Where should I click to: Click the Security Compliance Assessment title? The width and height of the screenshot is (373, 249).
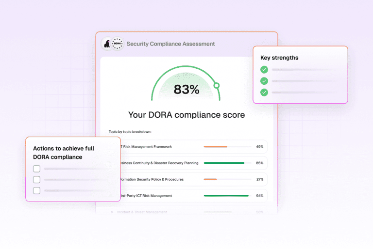click(x=170, y=44)
